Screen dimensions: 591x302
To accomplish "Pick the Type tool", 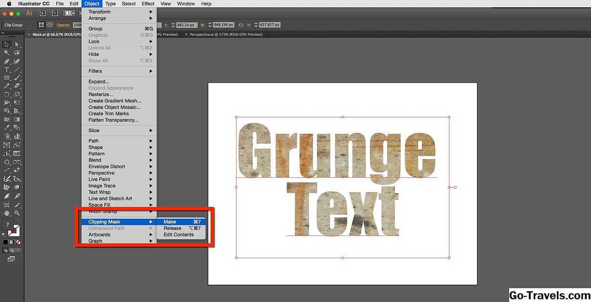I will (7, 69).
